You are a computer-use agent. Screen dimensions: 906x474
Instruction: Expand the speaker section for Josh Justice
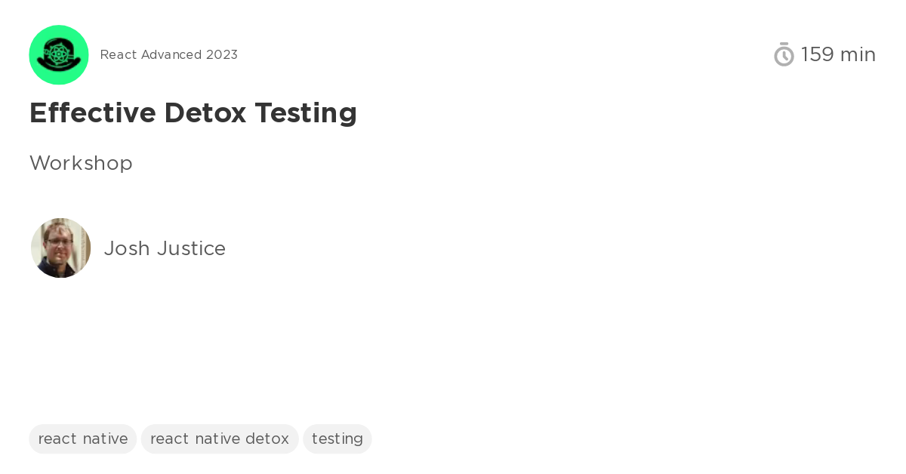(x=165, y=248)
